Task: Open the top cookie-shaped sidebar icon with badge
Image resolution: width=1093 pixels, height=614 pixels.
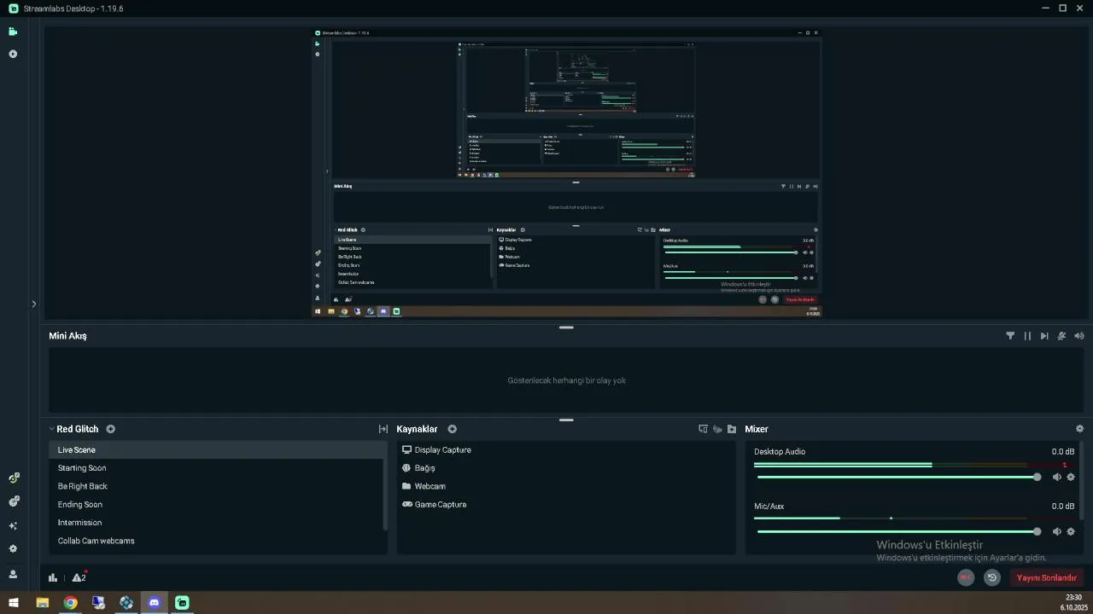Action: [x=13, y=478]
